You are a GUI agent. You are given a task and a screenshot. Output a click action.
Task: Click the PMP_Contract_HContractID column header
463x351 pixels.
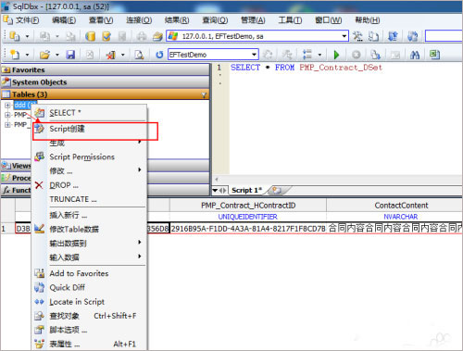(248, 206)
